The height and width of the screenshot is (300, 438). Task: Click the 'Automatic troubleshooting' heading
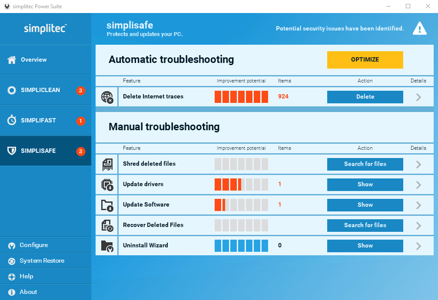tap(171, 60)
